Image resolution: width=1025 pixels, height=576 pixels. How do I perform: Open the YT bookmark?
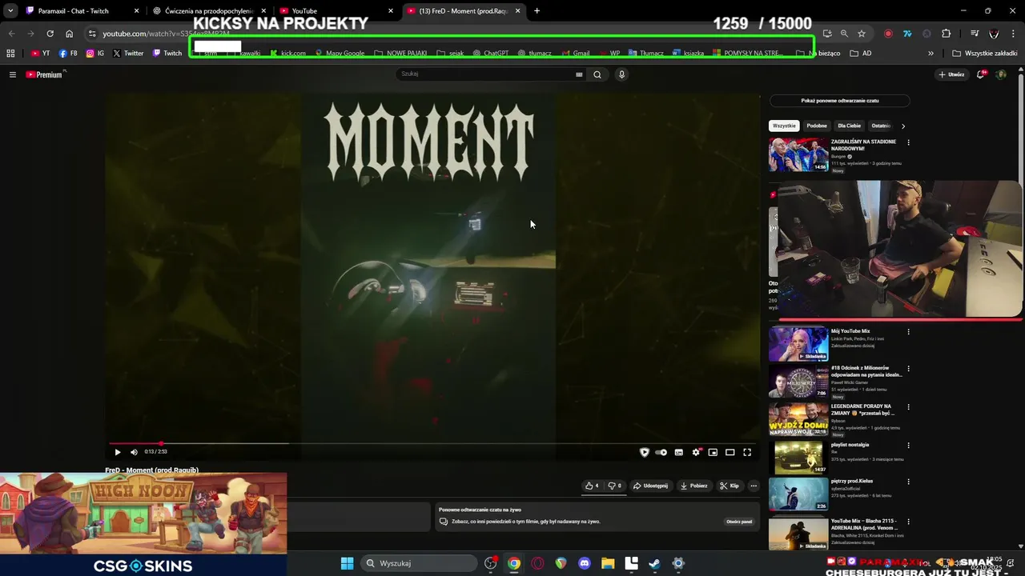pyautogui.click(x=40, y=54)
